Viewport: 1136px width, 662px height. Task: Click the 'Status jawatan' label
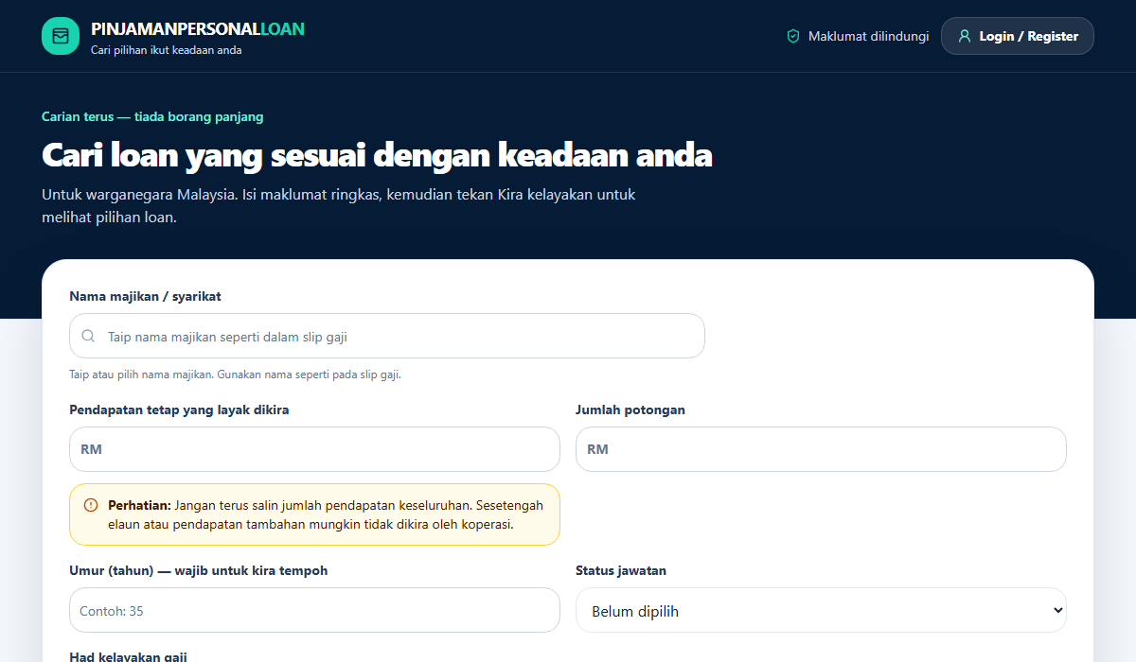(621, 570)
